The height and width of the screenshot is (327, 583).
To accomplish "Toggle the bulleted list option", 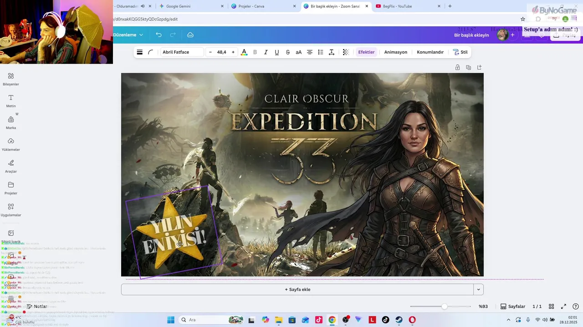I will click(321, 52).
